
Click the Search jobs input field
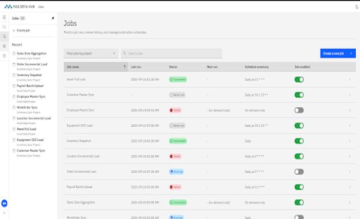pyautogui.click(x=171, y=53)
